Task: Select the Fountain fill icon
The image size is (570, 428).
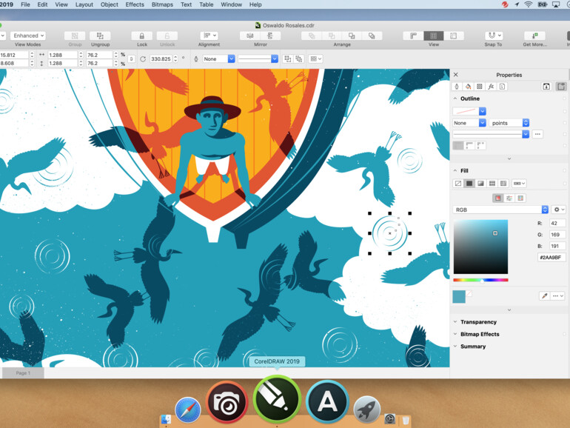Action: click(x=480, y=184)
